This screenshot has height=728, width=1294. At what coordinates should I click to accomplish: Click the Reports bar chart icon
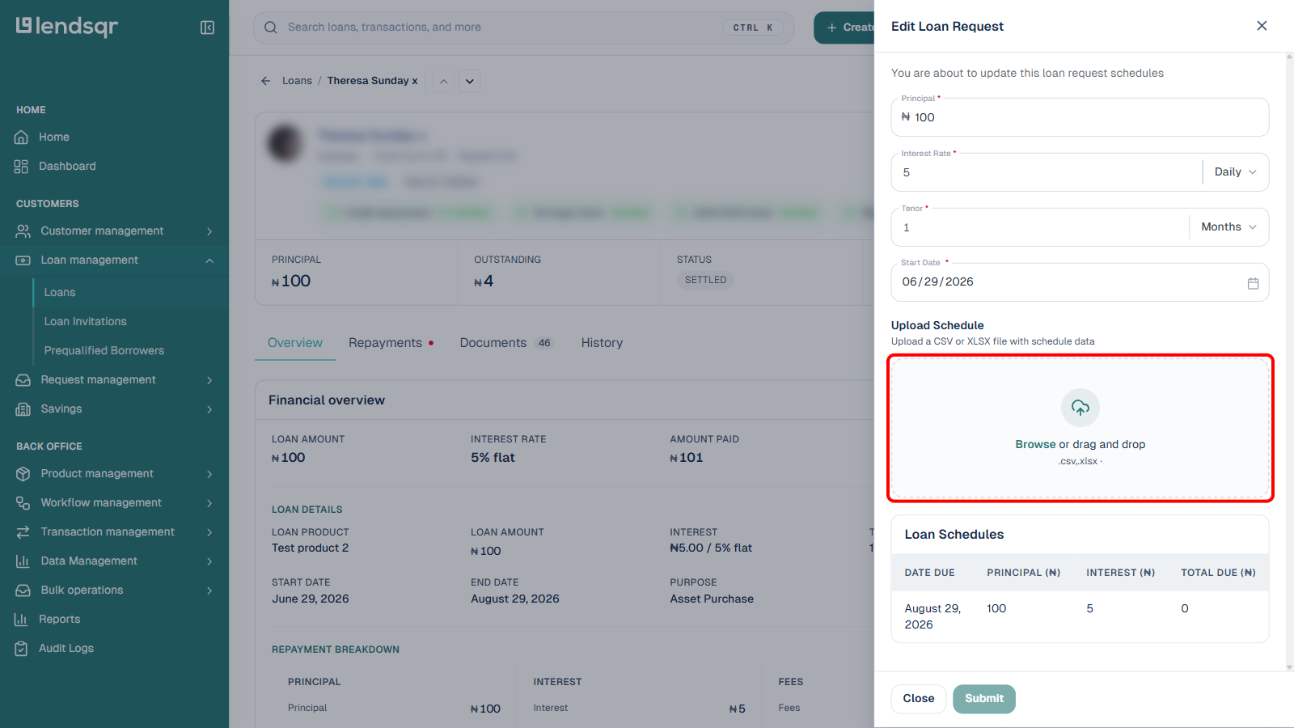22,620
